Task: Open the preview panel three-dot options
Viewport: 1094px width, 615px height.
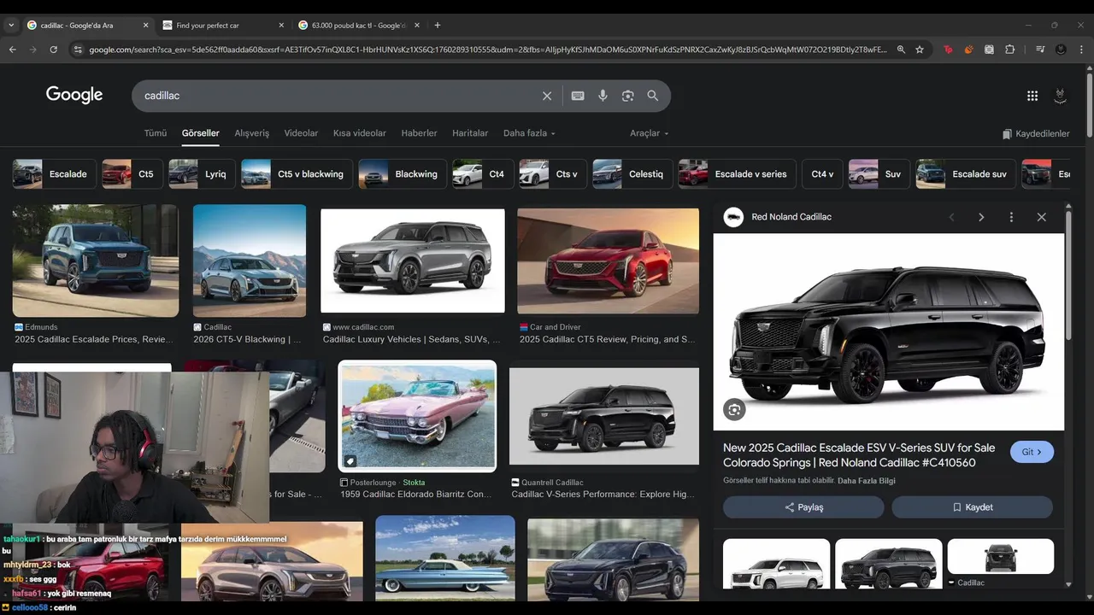Action: point(1011,217)
